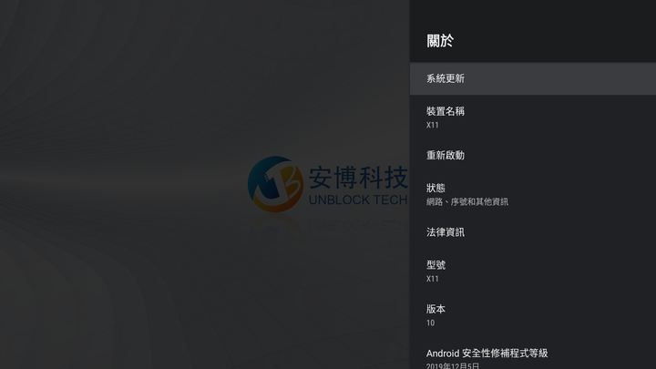Click the X11 value under 型號

coord(432,279)
